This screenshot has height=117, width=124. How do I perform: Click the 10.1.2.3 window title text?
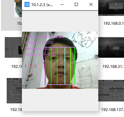[42, 5]
